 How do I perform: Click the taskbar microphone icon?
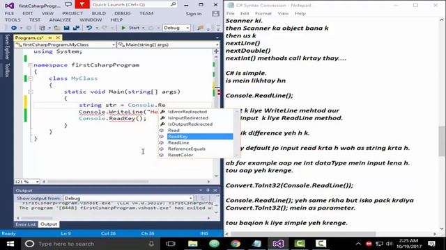(x=151, y=244)
